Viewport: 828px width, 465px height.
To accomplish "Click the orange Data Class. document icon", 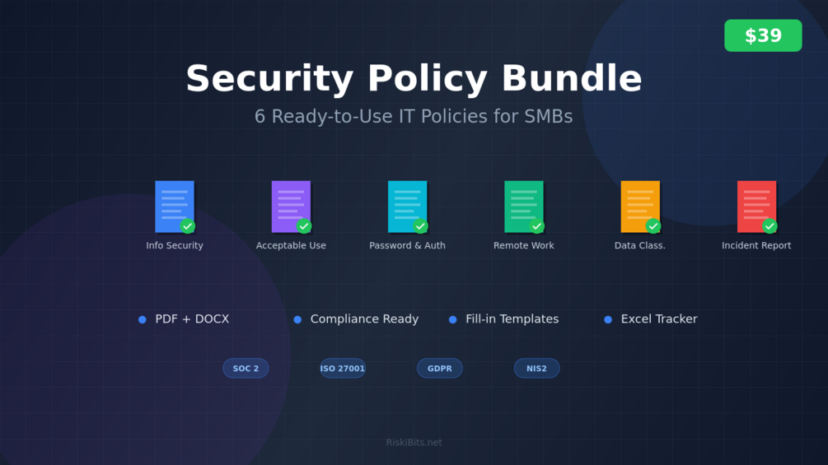I will click(640, 207).
